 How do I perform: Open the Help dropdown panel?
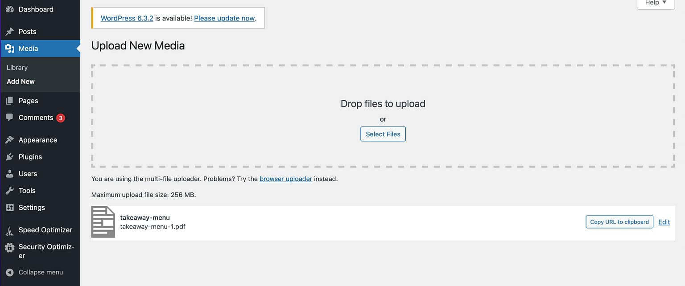(655, 3)
